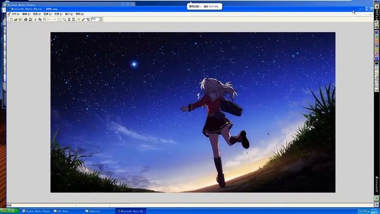Viewport: 380px width, 214px height.
Task: Click the Copy toolbar icon
Action: pyautogui.click(x=40, y=20)
